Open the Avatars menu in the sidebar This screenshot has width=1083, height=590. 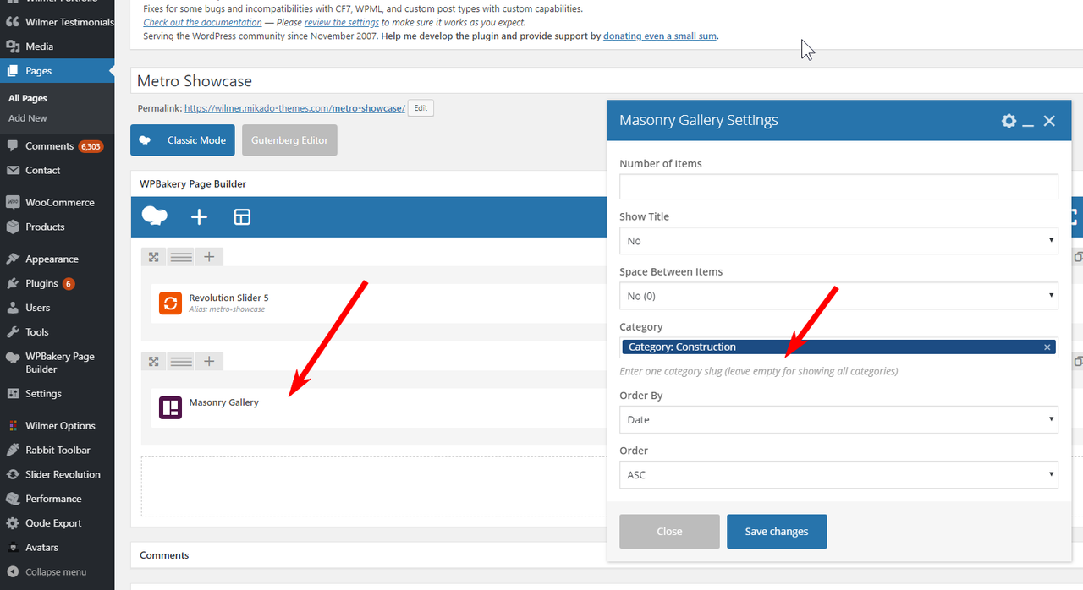tap(57, 548)
